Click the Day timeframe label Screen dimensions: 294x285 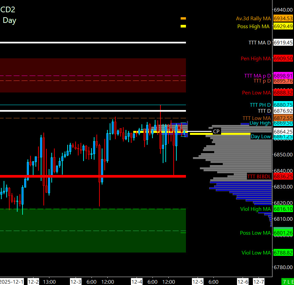tap(9, 20)
